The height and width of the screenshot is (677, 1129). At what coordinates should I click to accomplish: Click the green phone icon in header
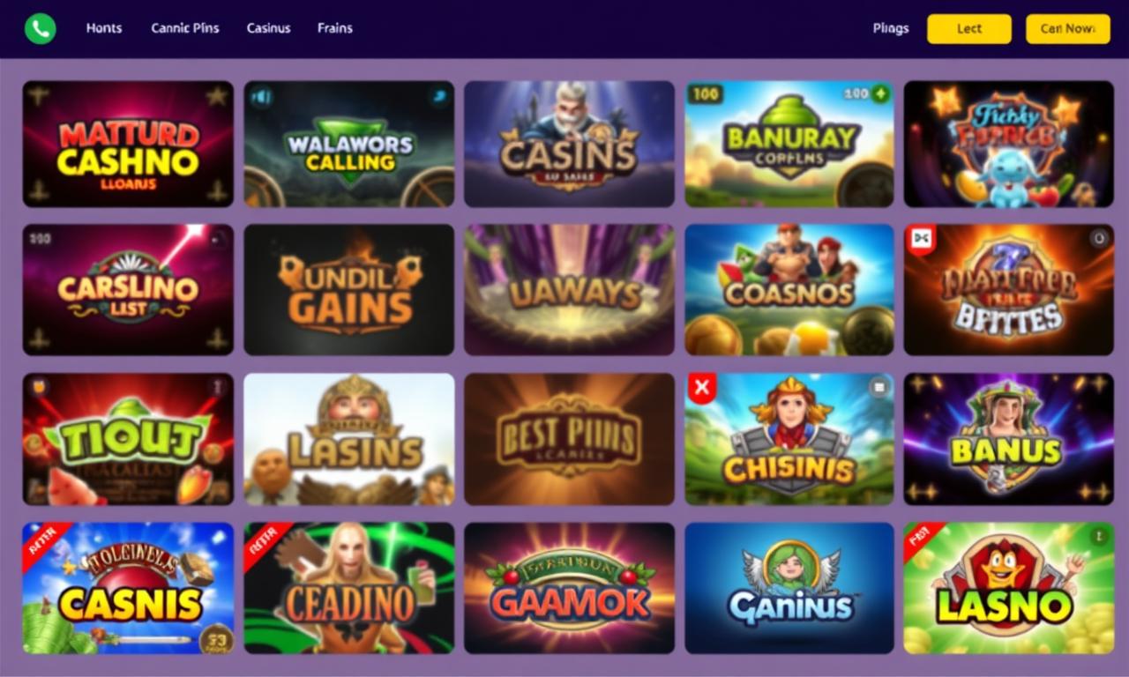(40, 28)
